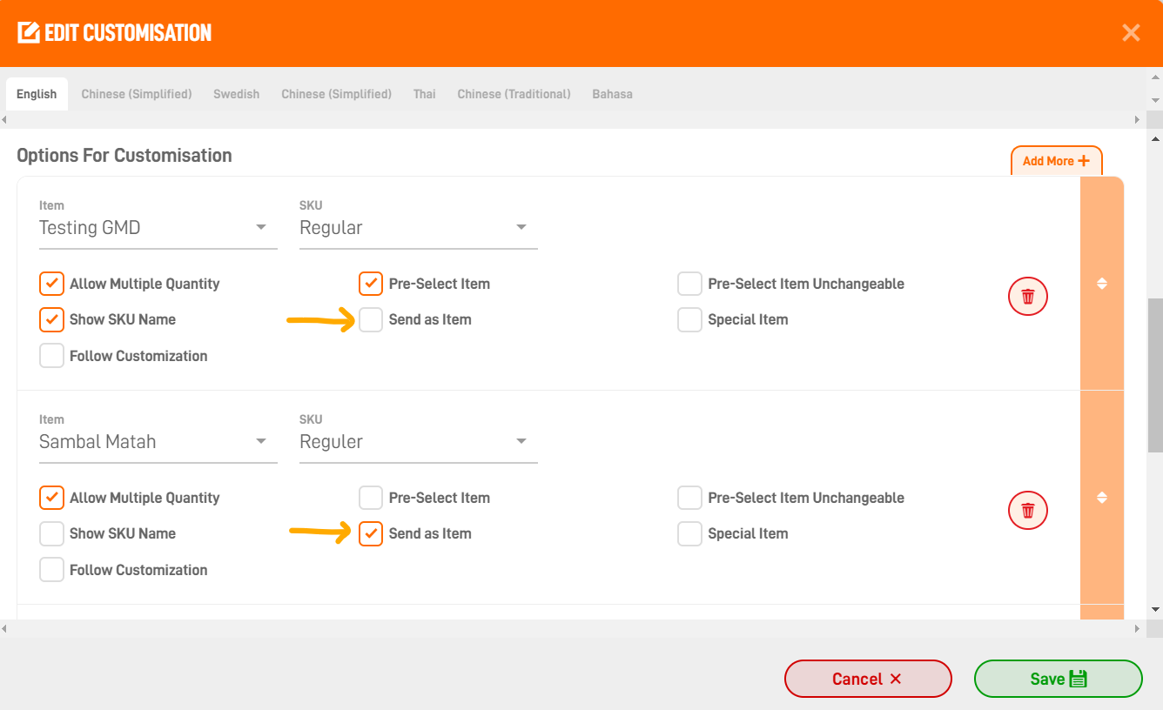Viewport: 1163px width, 710px height.
Task: Close the Edit Customisation dialog
Action: 1131,33
